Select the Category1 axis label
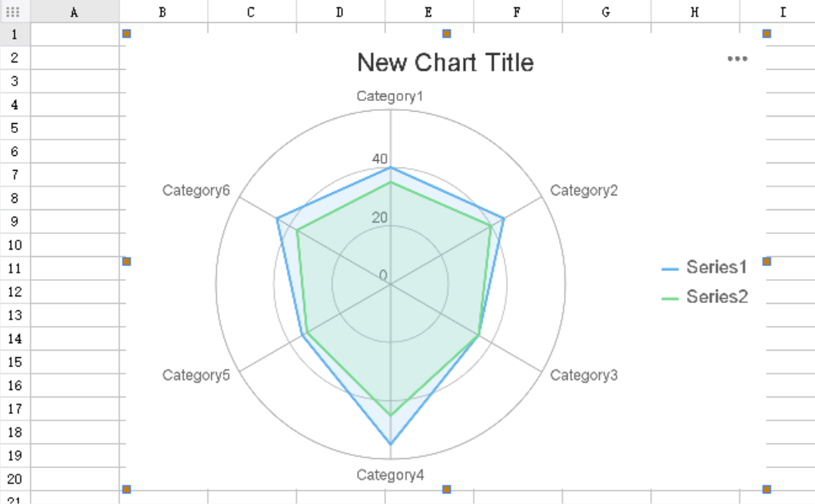815x504 pixels. tap(390, 96)
